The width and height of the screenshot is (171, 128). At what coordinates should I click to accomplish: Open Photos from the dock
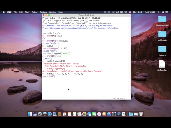coord(84,114)
